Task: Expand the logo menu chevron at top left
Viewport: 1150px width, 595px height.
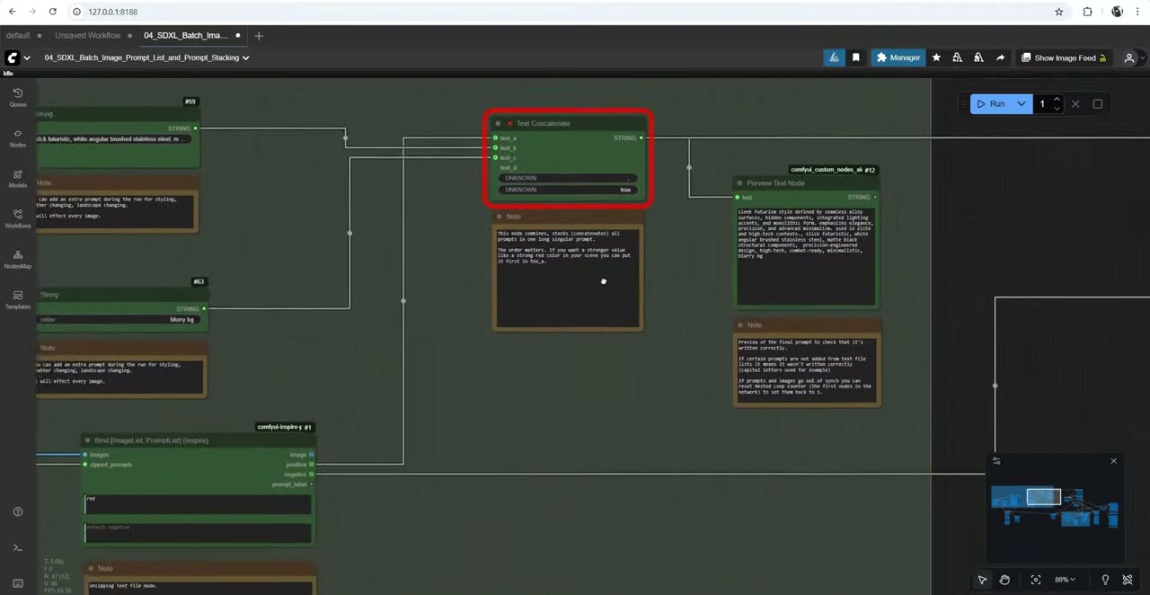Action: pyautogui.click(x=27, y=58)
